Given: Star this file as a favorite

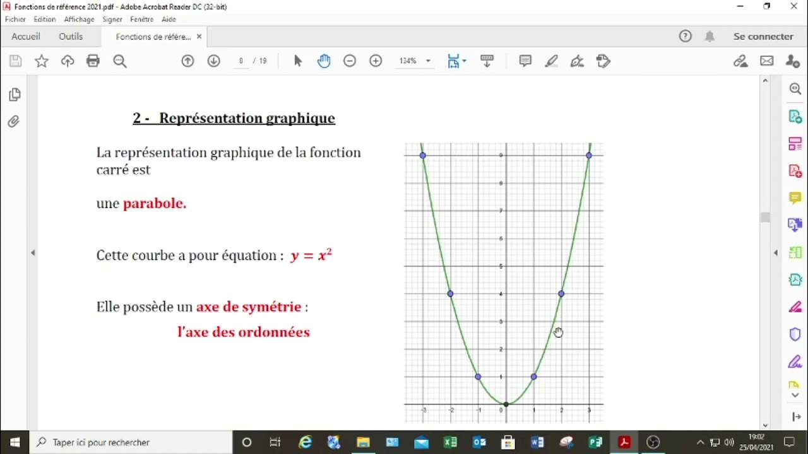Looking at the screenshot, I should [x=42, y=61].
